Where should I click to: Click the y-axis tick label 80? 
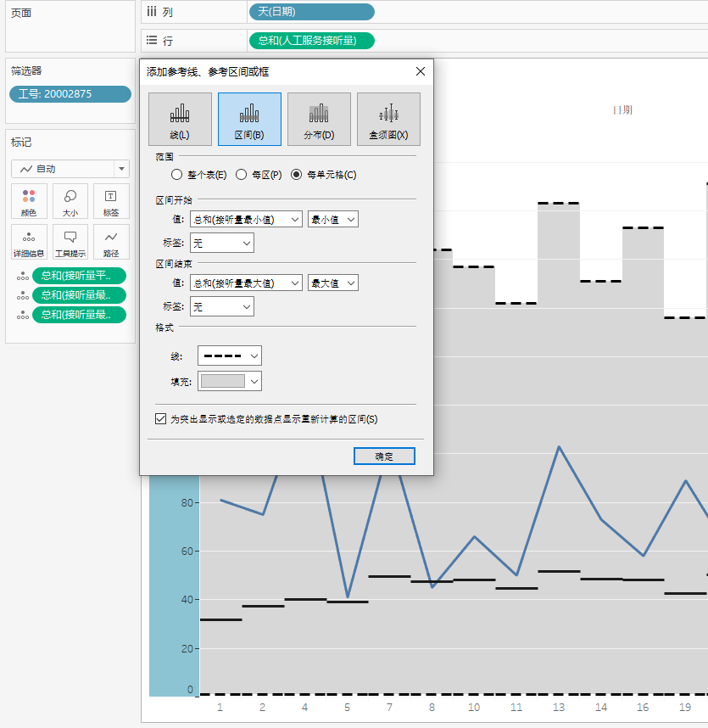pyautogui.click(x=187, y=503)
